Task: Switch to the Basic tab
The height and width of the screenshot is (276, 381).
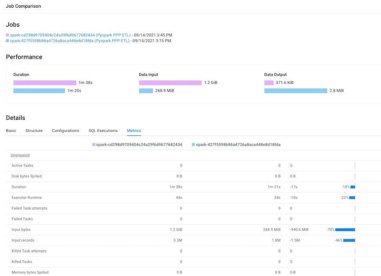Action: [11, 131]
